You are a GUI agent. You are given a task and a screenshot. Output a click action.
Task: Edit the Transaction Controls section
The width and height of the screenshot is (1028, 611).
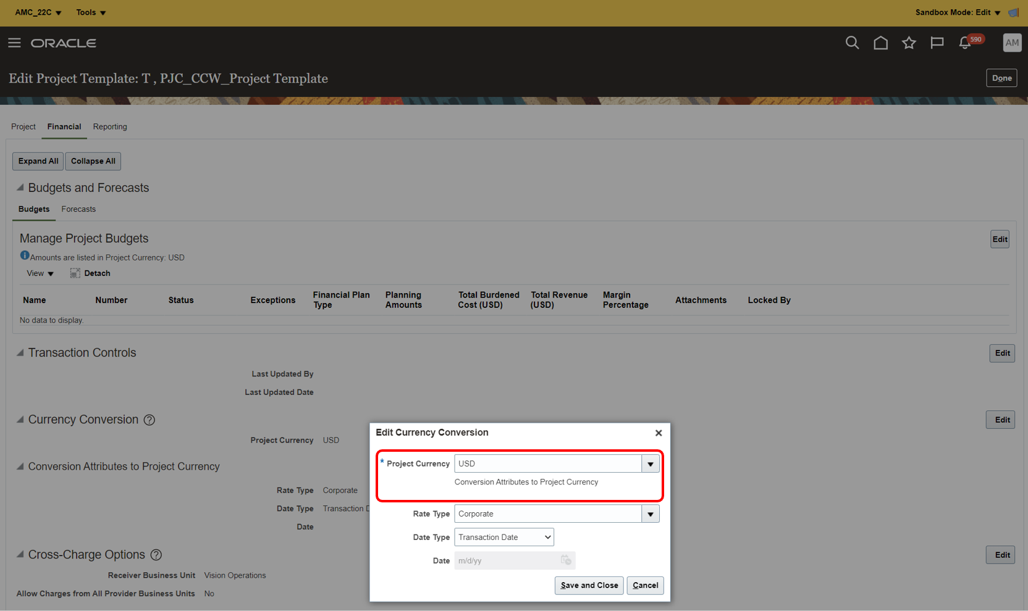[x=1002, y=353]
